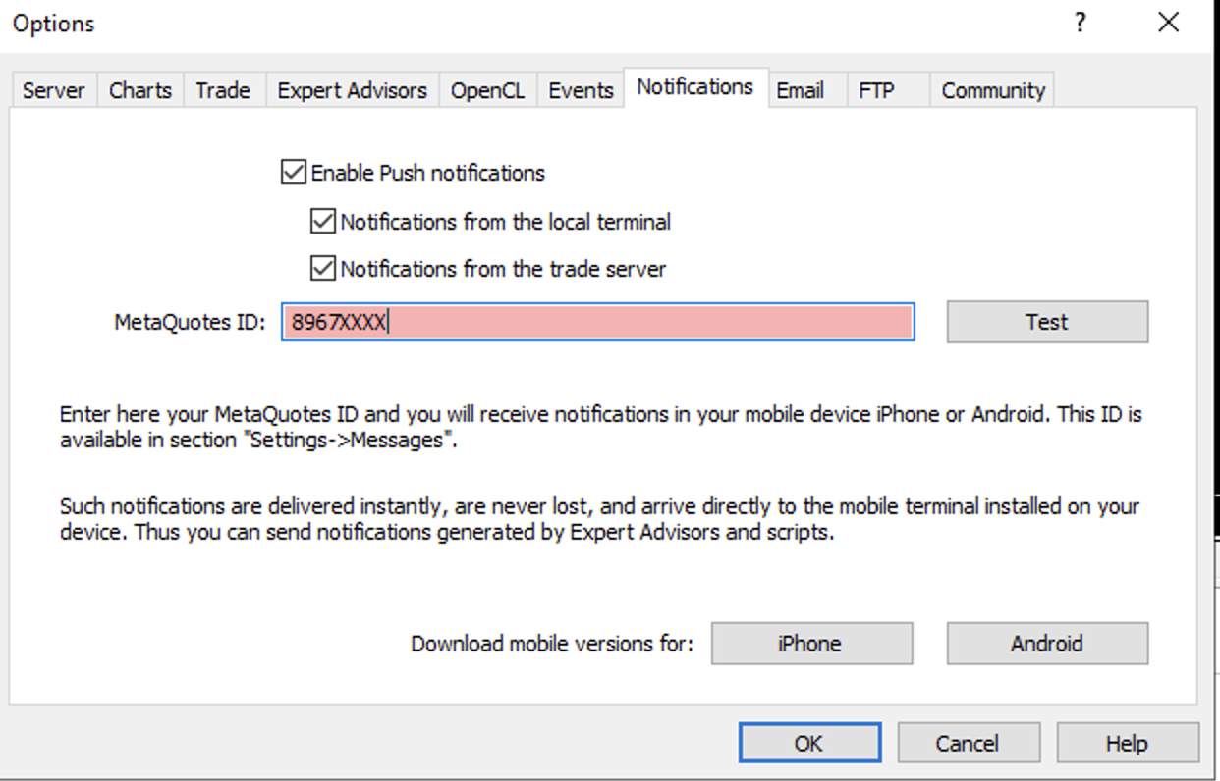Toggle Enable Push notifications checkbox
This screenshot has height=781, width=1220.
point(293,173)
